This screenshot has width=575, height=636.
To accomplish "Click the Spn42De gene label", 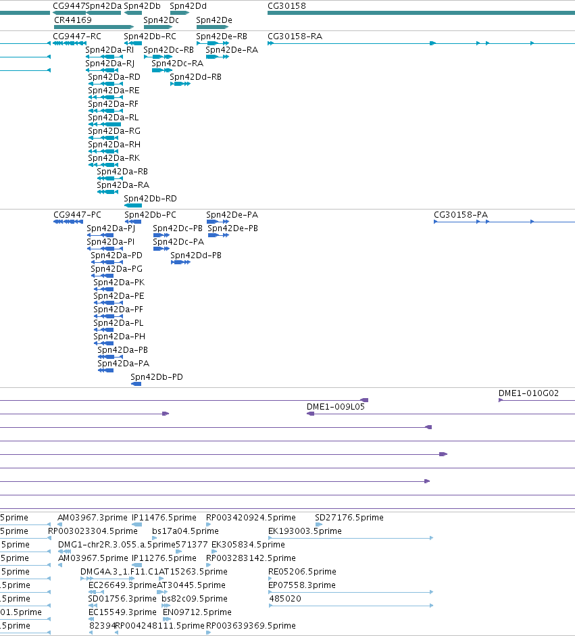I will click(x=214, y=20).
